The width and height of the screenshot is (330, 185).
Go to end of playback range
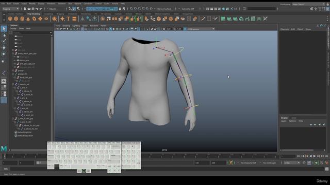pyautogui.click(x=326, y=156)
